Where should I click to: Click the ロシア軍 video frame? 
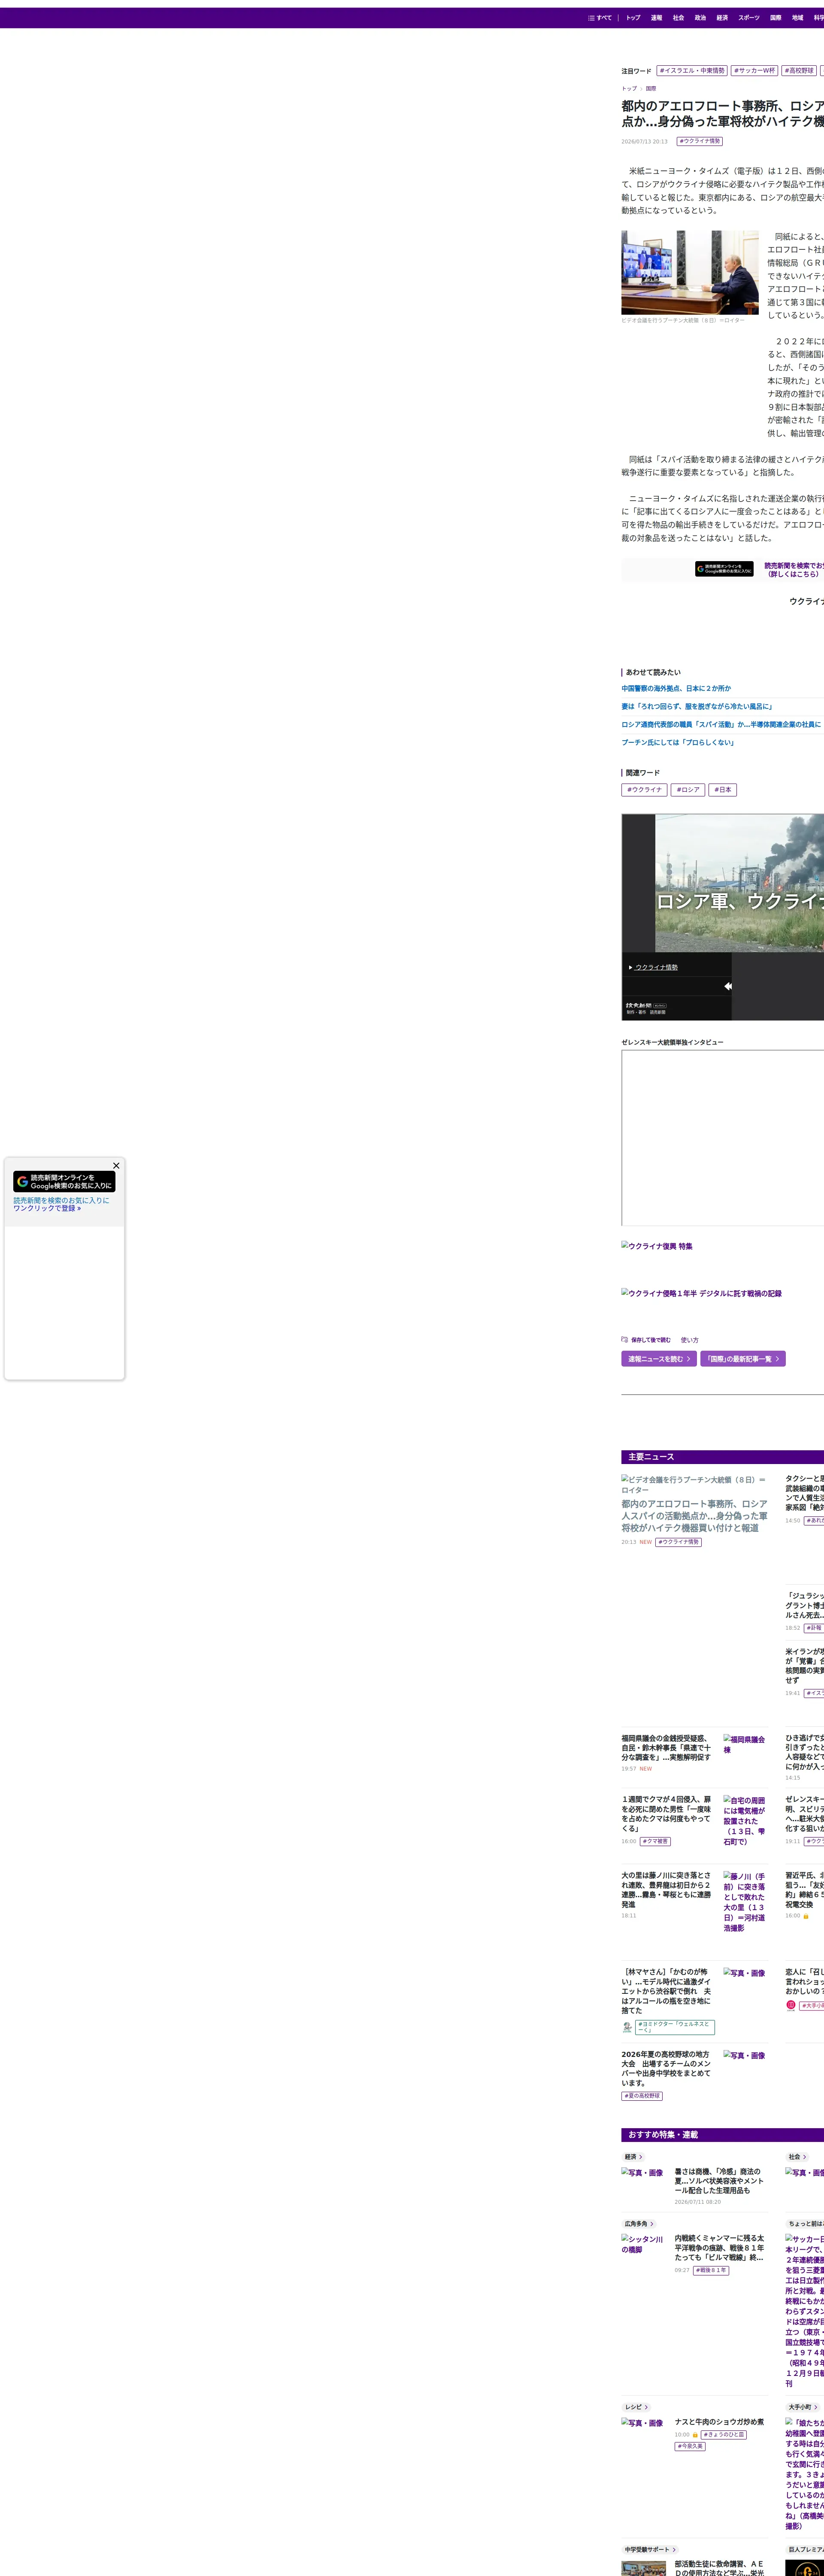pos(739,883)
